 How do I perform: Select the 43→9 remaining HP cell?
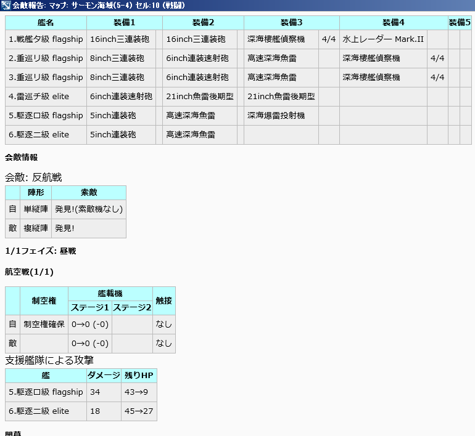coord(139,392)
